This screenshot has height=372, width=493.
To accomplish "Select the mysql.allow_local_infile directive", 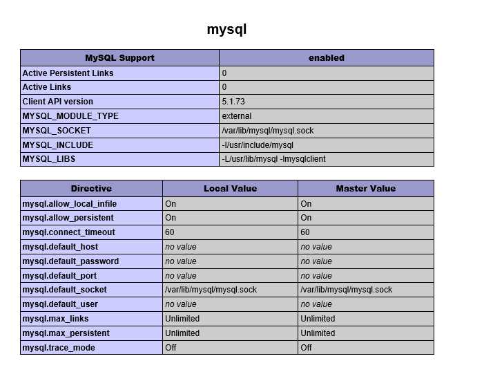I will pyautogui.click(x=69, y=203).
